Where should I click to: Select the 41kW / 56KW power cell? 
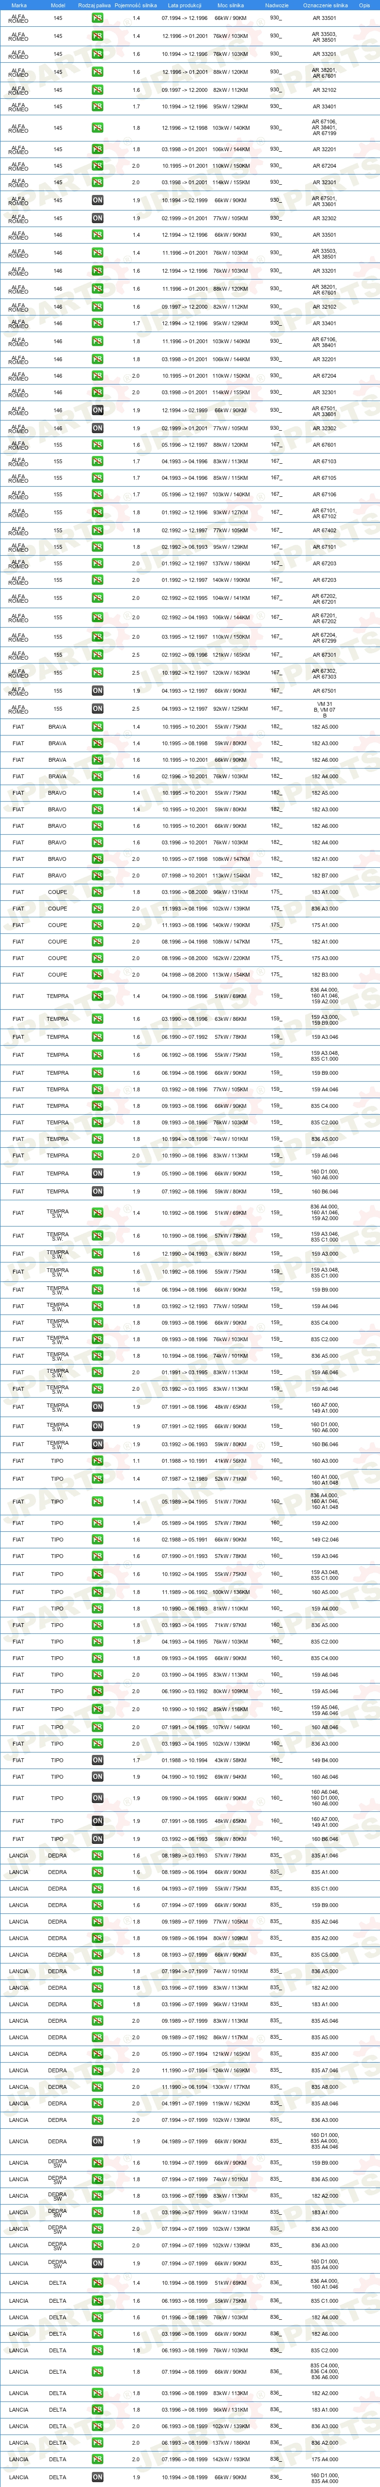click(230, 1461)
